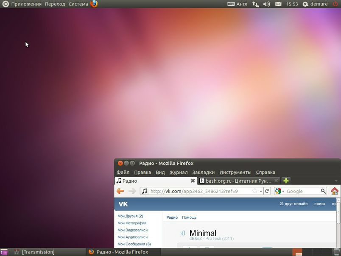The height and width of the screenshot is (256, 341).
Task: Click the Firefox back arrow button
Action: tap(120, 191)
